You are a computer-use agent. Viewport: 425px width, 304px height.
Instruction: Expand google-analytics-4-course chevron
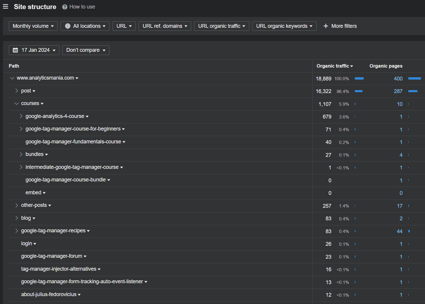pos(21,116)
